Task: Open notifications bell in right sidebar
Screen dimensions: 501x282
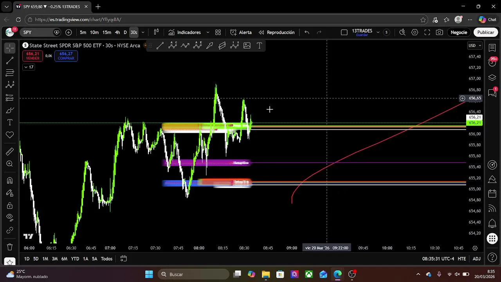Action: click(x=492, y=223)
